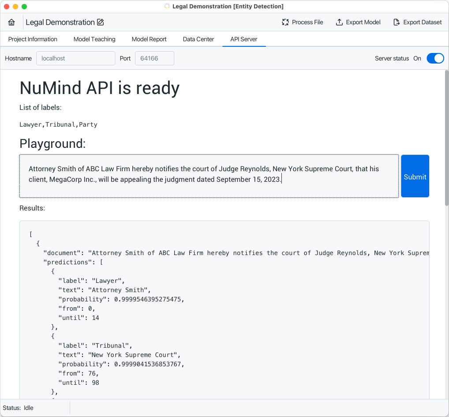449x417 pixels.
Task: Click the "document" line in results
Action: click(236, 253)
